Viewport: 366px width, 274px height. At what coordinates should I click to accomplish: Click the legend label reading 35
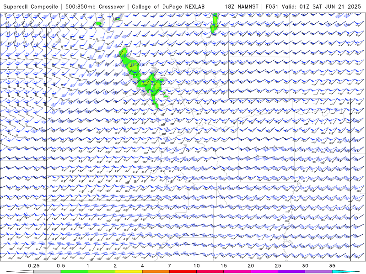[x=332, y=266]
